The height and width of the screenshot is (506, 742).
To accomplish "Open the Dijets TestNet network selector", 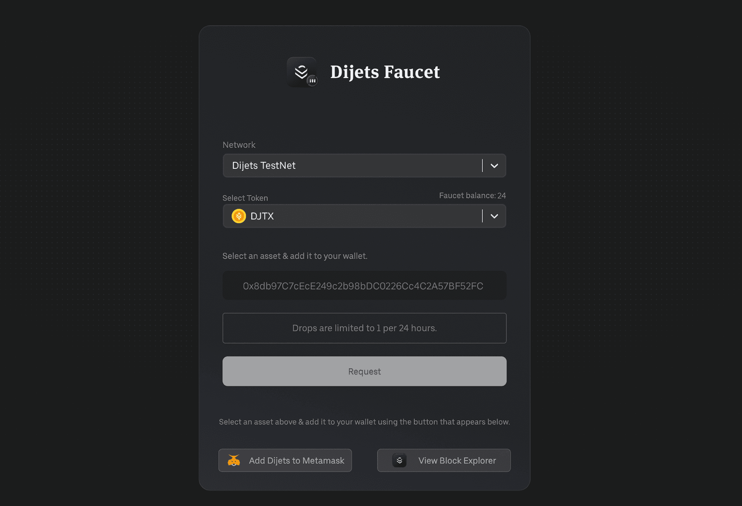I will point(364,166).
